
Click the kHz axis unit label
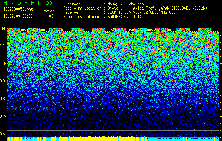pos(3,29)
